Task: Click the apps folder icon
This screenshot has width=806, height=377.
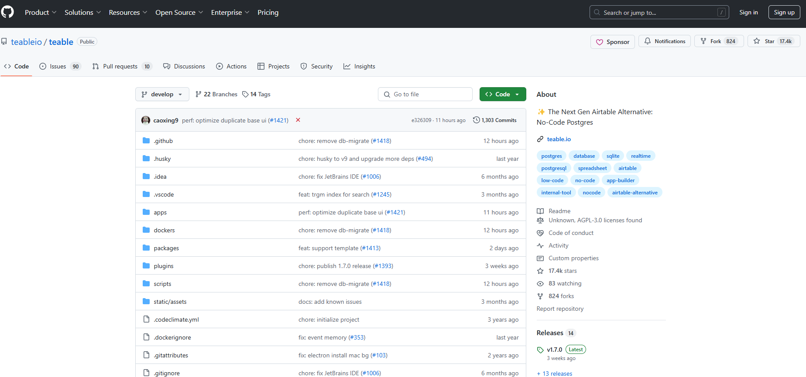Action: click(146, 212)
